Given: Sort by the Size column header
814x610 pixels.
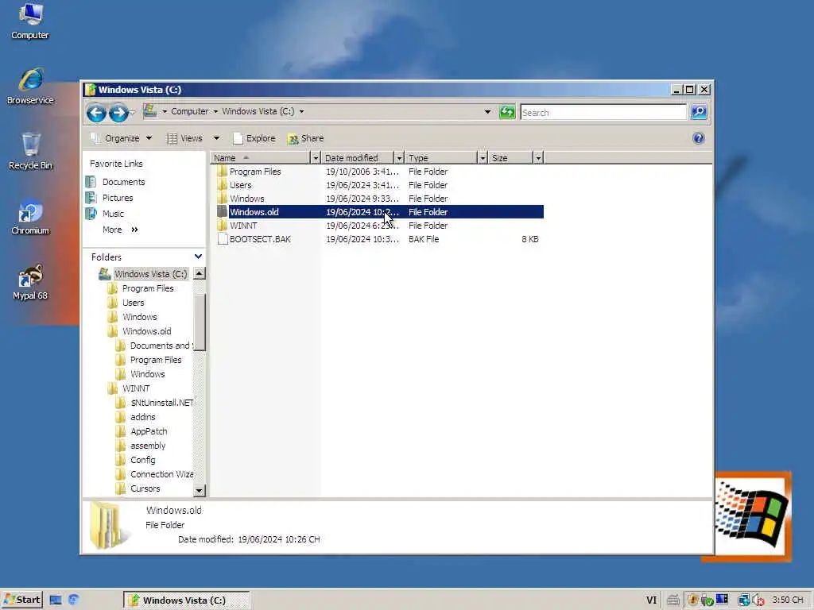Looking at the screenshot, I should pyautogui.click(x=511, y=158).
